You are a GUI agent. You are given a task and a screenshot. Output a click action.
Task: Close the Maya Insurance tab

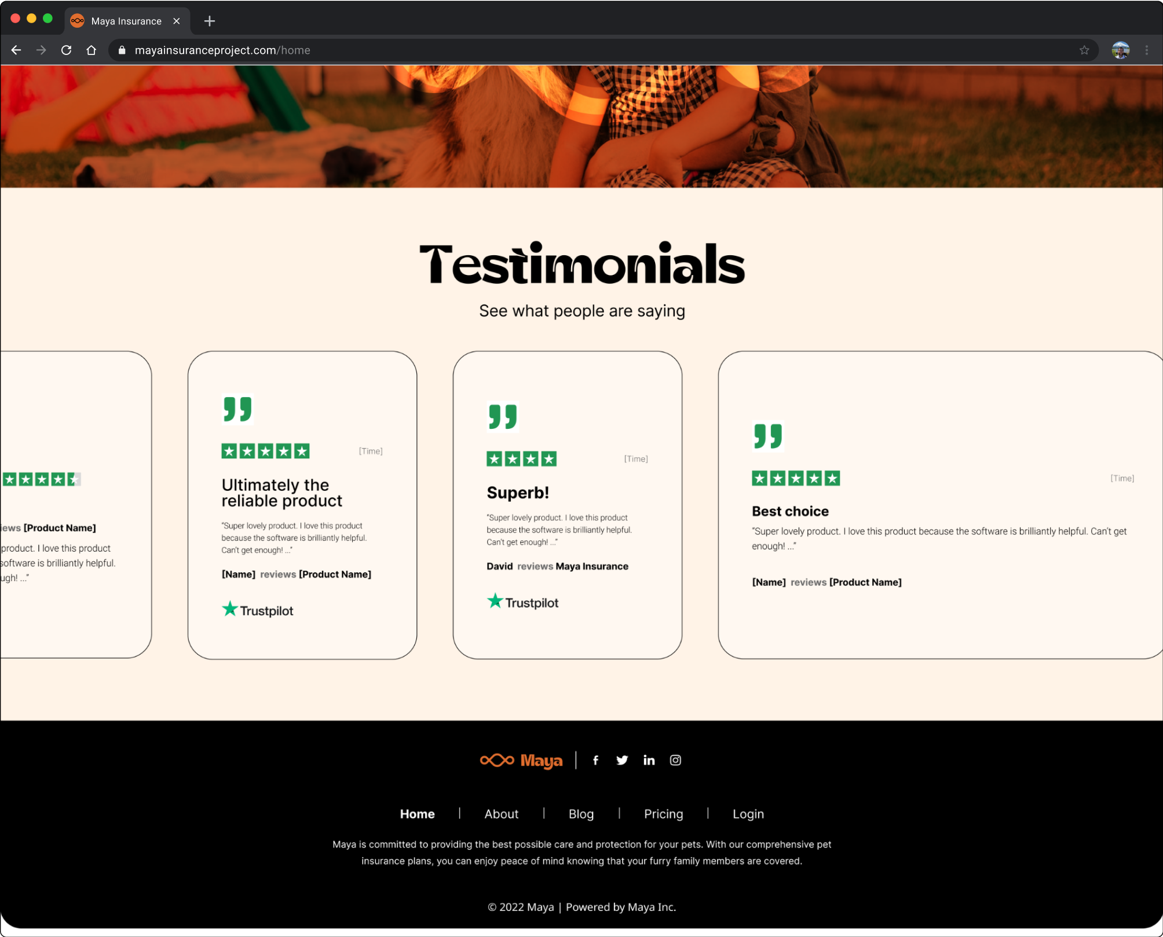click(177, 21)
